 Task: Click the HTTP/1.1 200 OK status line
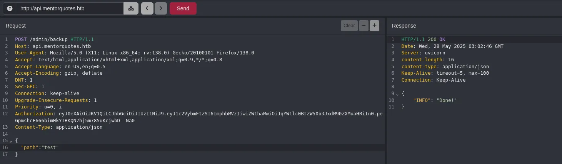pyautogui.click(x=423, y=39)
